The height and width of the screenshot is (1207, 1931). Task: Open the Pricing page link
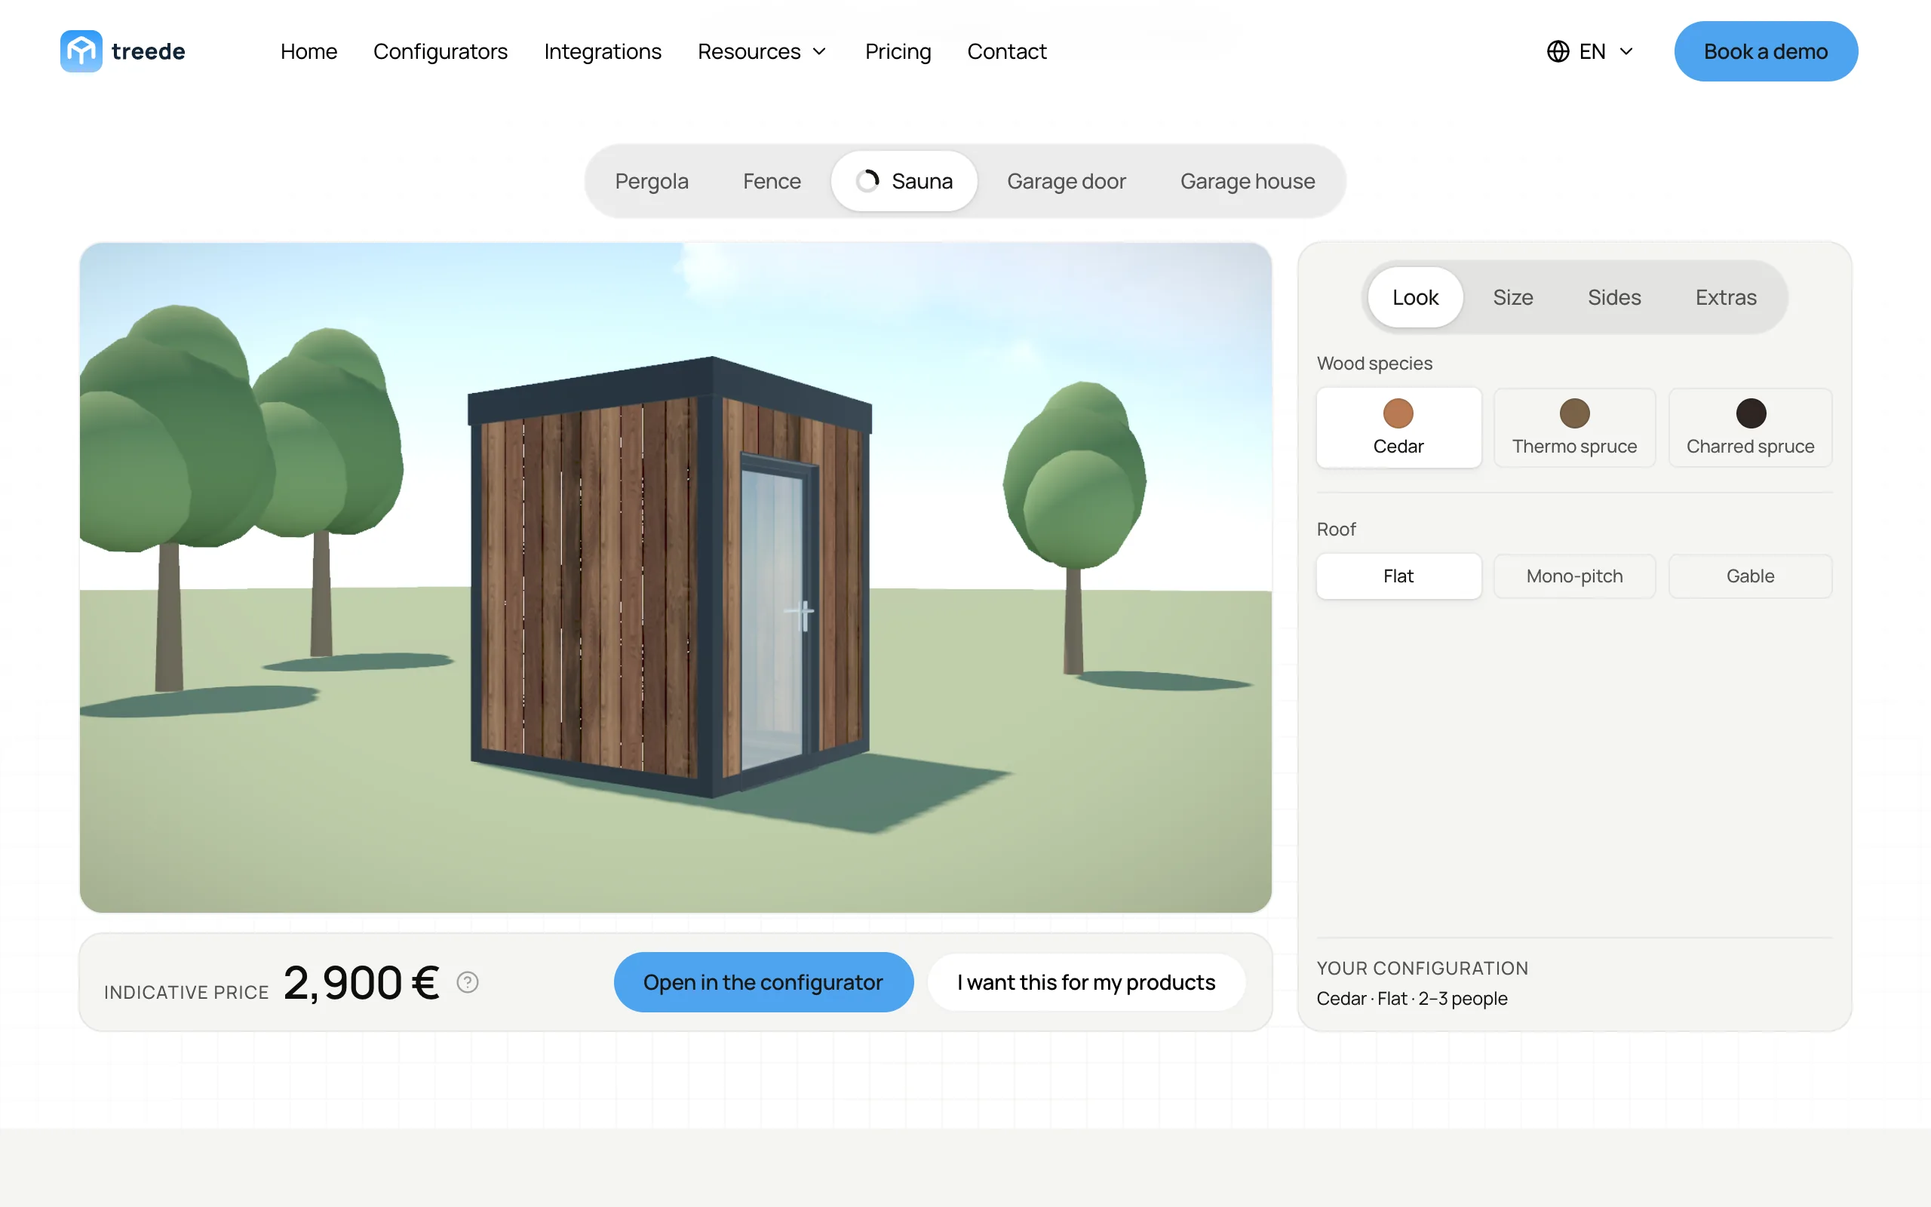[898, 51]
